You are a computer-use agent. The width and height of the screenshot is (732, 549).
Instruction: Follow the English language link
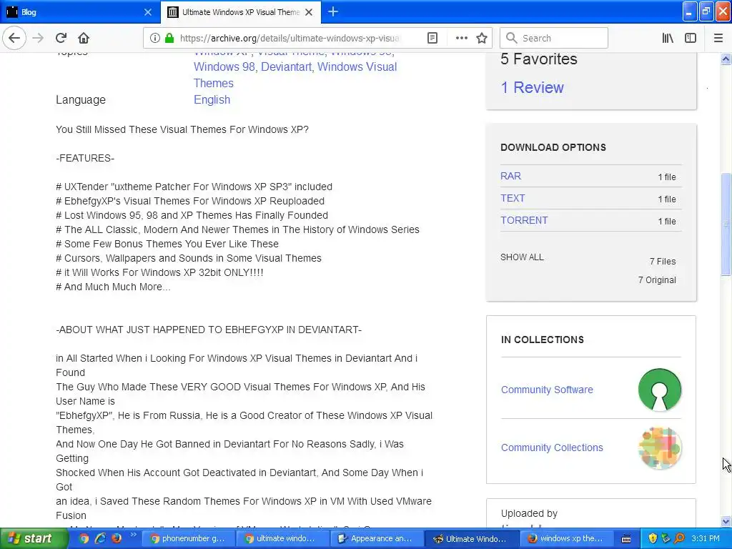[x=212, y=99]
